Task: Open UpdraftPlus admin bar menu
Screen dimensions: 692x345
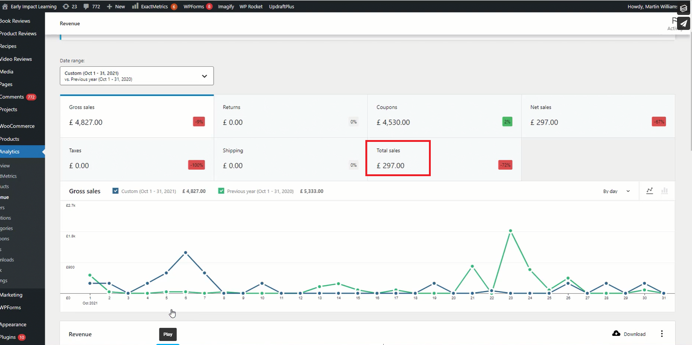Action: pos(282,7)
